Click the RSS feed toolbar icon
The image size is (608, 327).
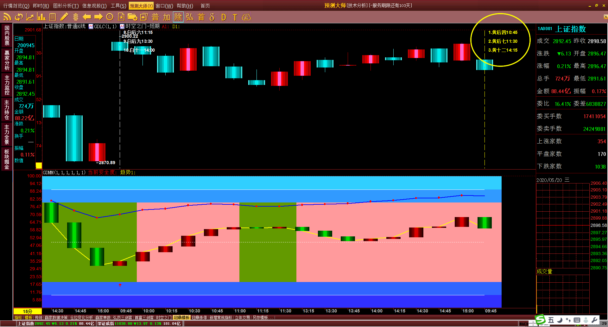7,17
